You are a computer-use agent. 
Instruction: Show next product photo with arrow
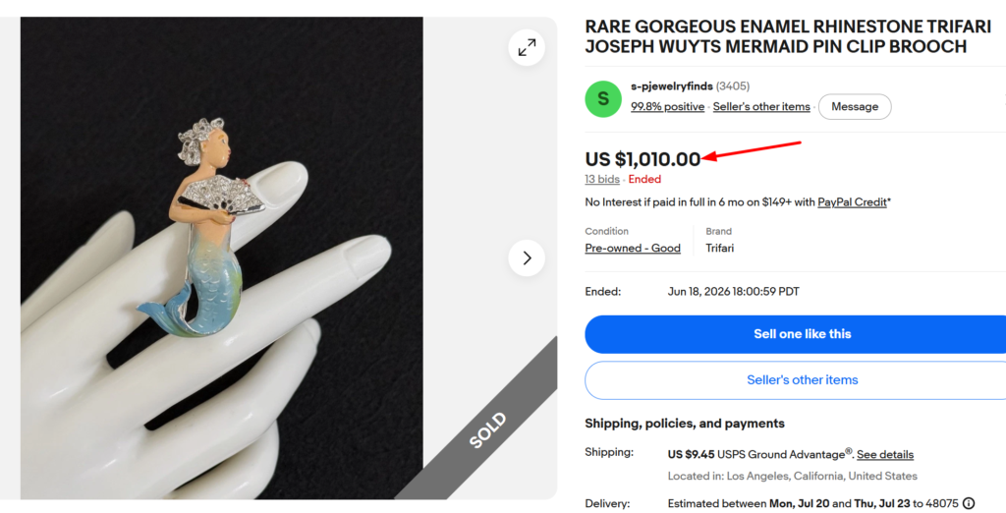pos(527,258)
